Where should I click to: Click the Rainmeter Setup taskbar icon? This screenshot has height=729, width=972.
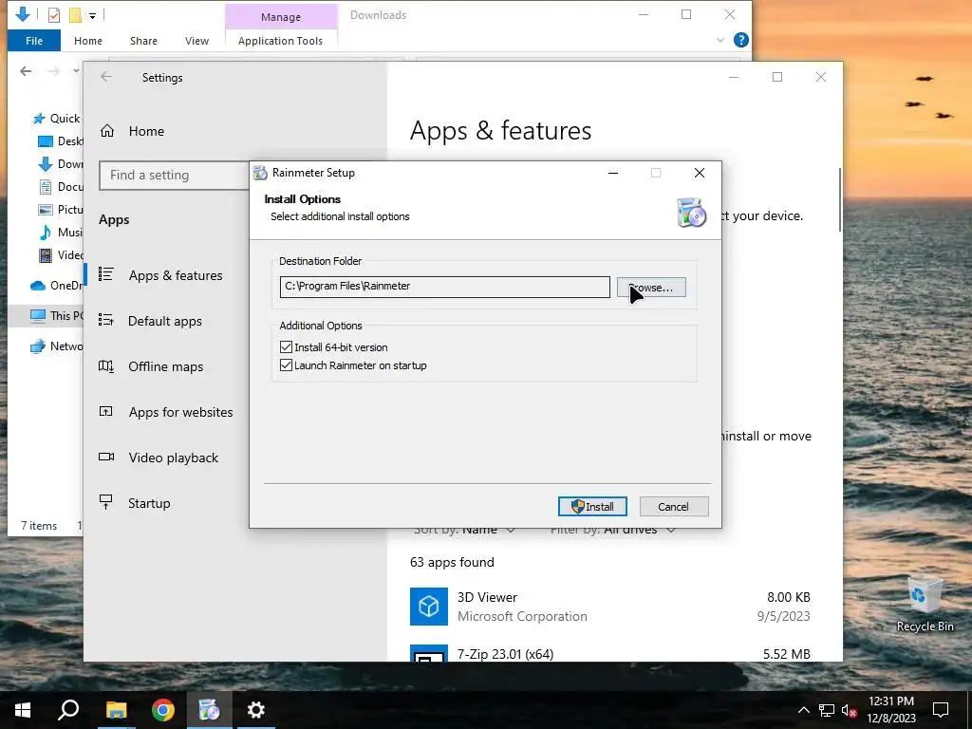[210, 710]
